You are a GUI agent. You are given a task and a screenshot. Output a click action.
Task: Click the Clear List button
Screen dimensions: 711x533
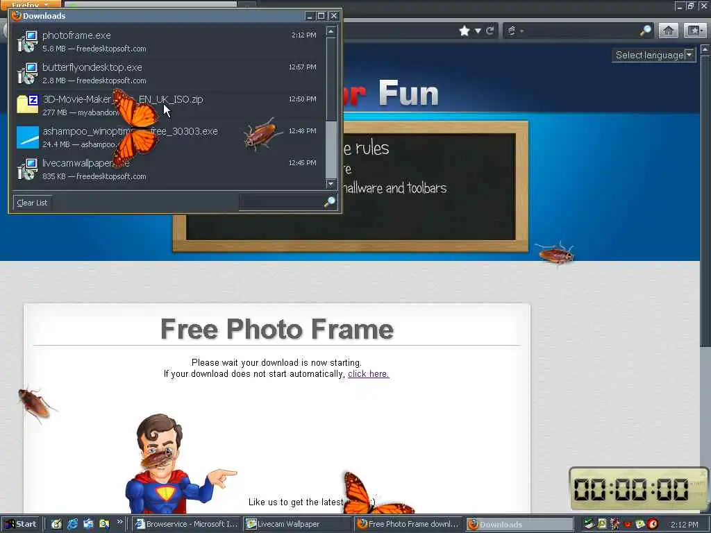[x=32, y=203]
